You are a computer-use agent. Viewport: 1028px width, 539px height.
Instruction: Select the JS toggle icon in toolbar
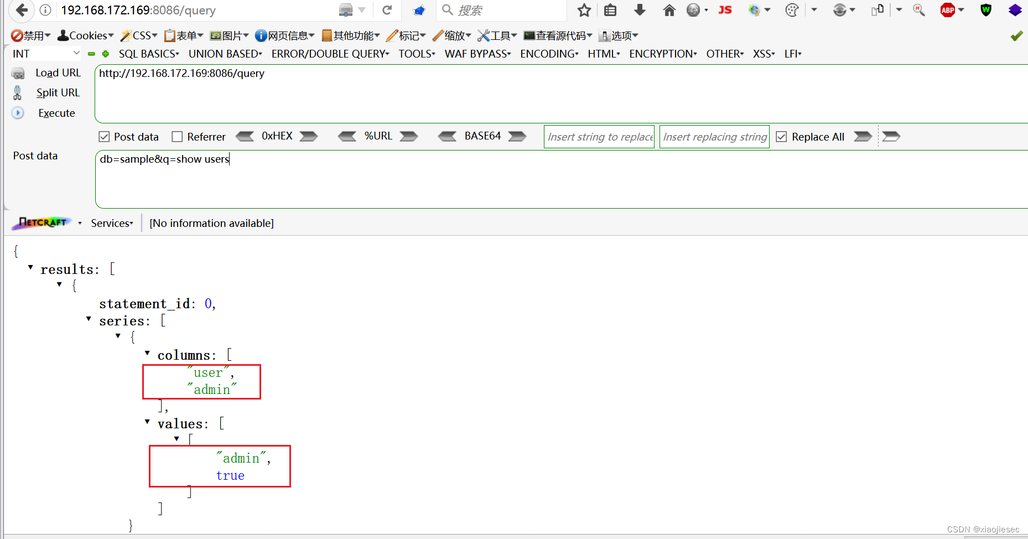pyautogui.click(x=725, y=10)
